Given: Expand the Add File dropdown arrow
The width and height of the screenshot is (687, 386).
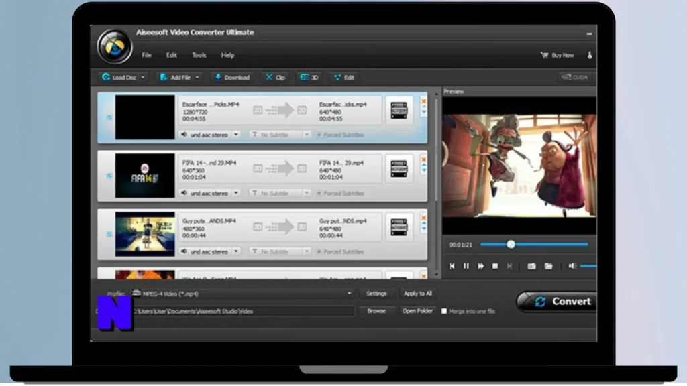Looking at the screenshot, I should tap(197, 78).
